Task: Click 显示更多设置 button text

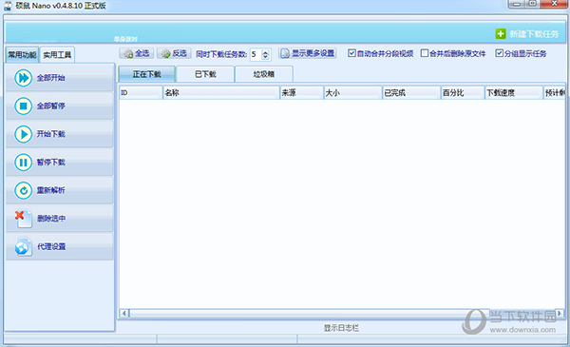Action: click(x=313, y=53)
